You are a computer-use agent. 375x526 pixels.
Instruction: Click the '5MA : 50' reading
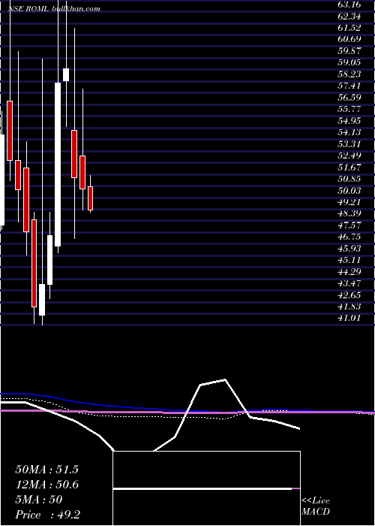(x=39, y=500)
